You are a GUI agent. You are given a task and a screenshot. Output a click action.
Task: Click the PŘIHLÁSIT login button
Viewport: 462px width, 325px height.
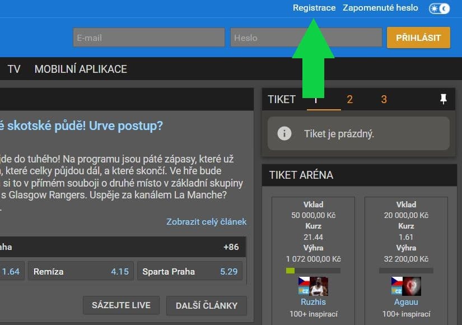(418, 38)
